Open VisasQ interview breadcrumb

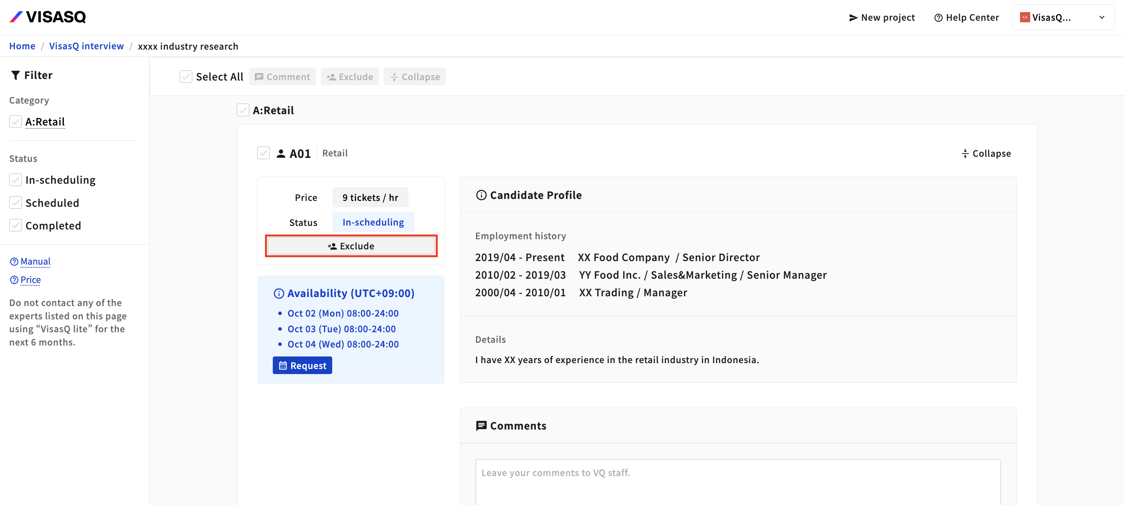tap(86, 46)
